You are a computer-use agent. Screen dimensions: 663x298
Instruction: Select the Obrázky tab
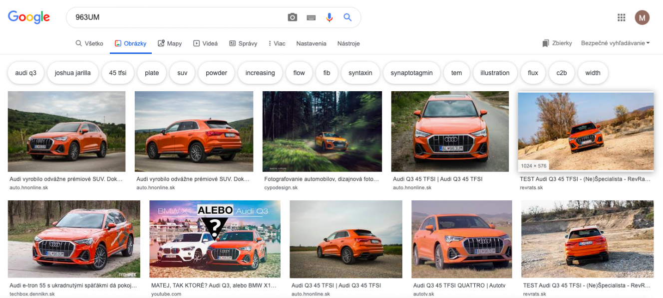click(x=130, y=43)
